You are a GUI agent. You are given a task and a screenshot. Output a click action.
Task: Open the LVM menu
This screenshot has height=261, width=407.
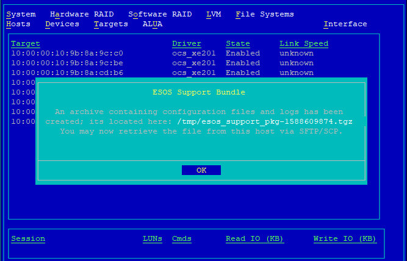pos(214,14)
